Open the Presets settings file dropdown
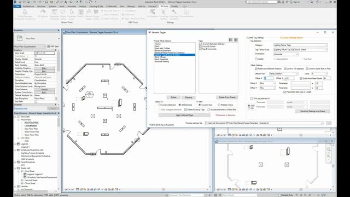 [x=264, y=123]
